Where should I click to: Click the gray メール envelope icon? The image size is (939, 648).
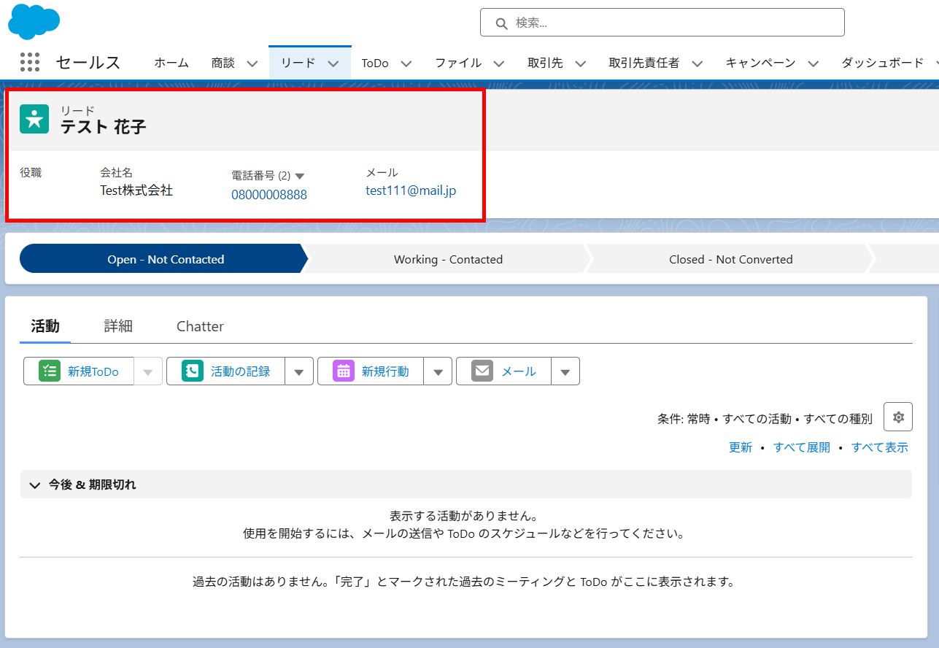click(482, 371)
